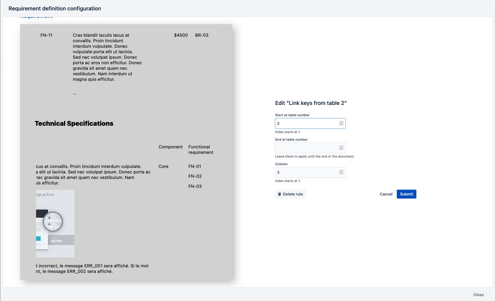The width and height of the screenshot is (495, 301).
Task: Click the Component column header
Action: coord(170,147)
